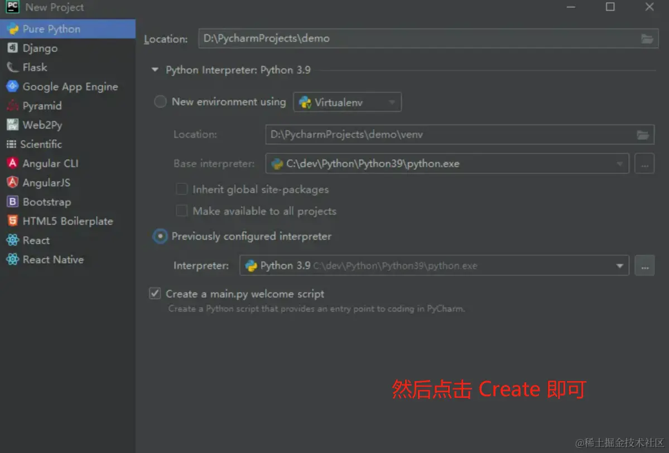
Task: Click the Scientific grid icon
Action: click(x=12, y=144)
